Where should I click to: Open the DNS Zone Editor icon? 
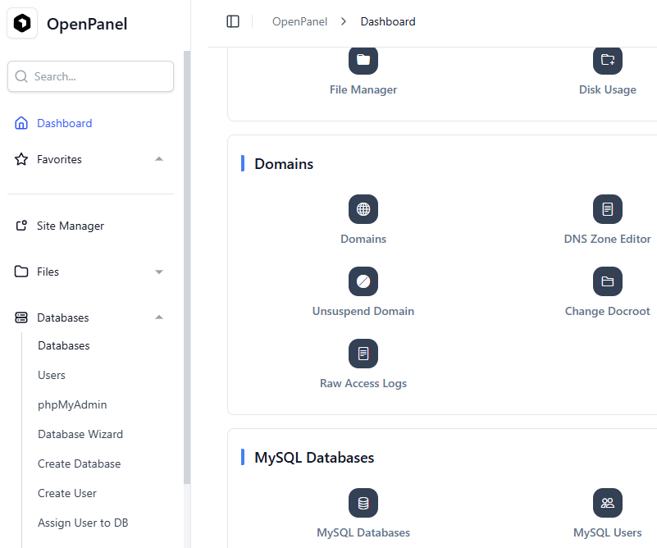[607, 209]
